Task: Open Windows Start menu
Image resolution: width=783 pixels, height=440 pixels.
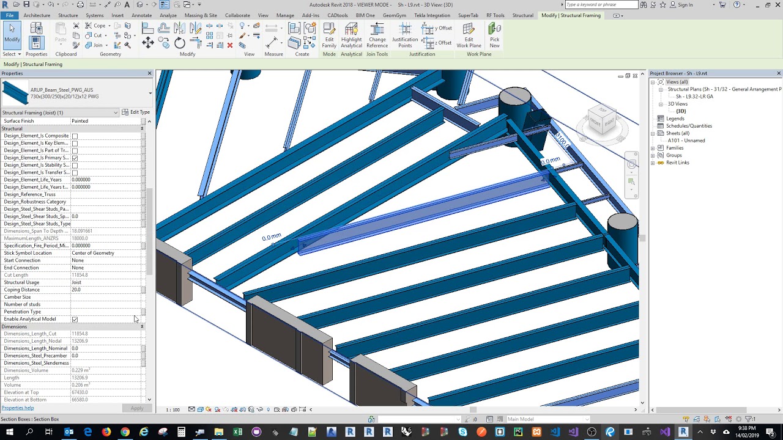Action: pos(10,432)
